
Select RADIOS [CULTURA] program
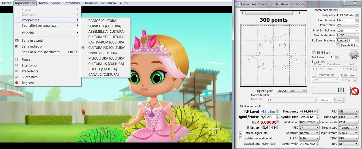(105, 21)
